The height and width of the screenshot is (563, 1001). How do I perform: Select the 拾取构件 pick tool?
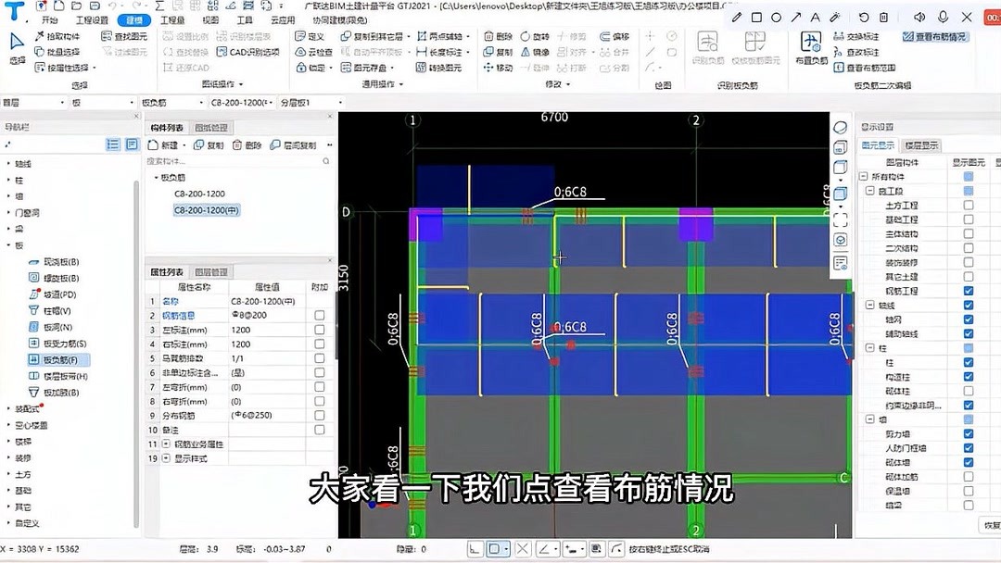[x=57, y=38]
